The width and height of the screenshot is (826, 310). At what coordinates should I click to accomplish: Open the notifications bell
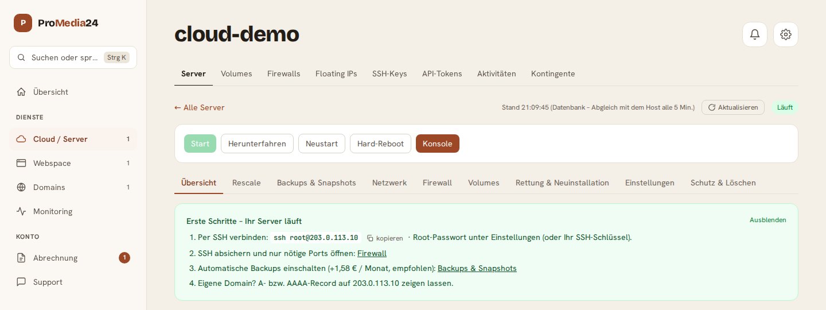755,34
